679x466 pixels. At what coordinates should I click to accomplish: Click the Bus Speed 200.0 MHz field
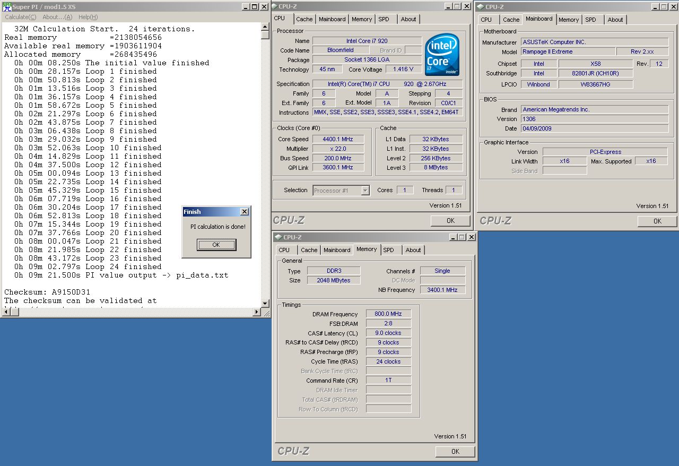(x=338, y=158)
